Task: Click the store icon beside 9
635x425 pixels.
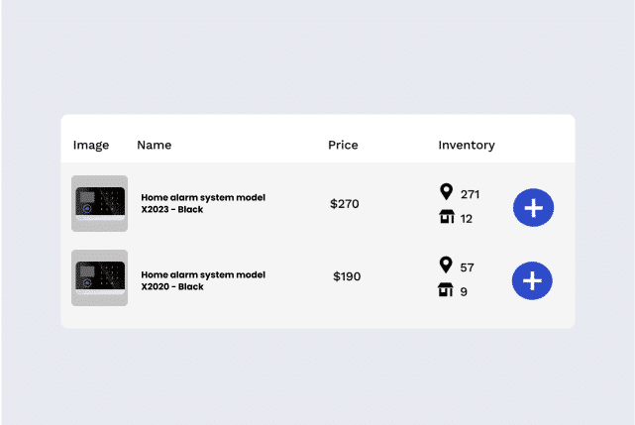Action: [446, 289]
